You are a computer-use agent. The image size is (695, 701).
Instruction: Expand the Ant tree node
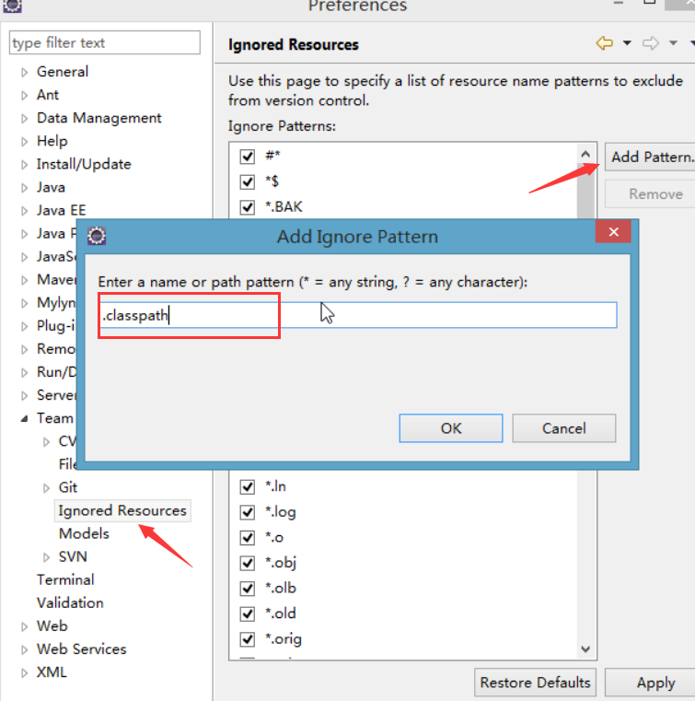pyautogui.click(x=24, y=95)
